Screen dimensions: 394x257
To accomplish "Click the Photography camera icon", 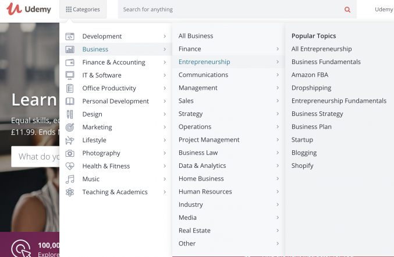I will (x=70, y=153).
